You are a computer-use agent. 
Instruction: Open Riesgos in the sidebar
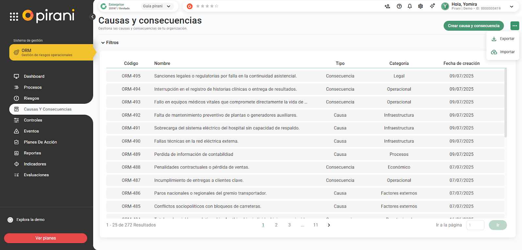[x=31, y=98]
